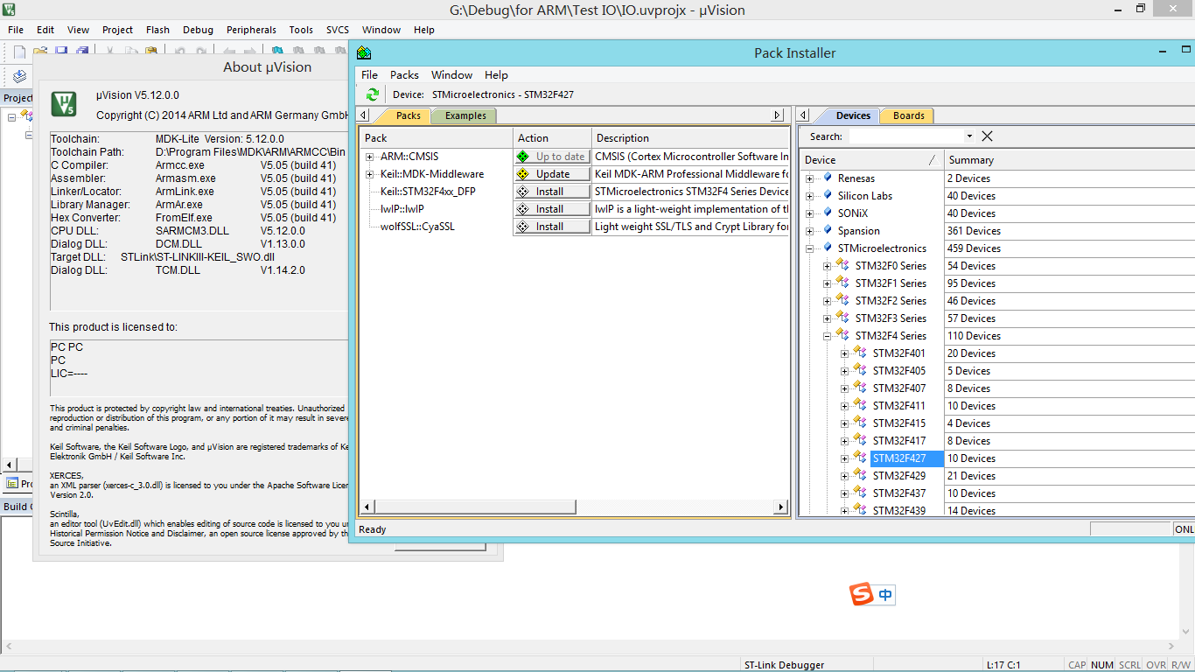
Task: Expand the Keil::MDK-Middleware pack node
Action: pos(370,174)
